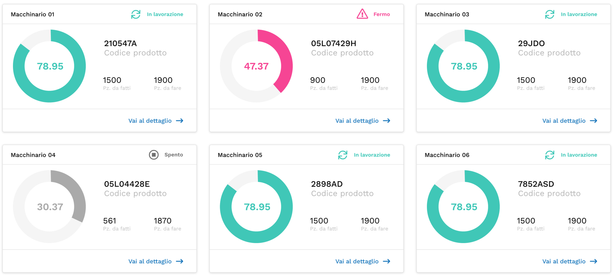This screenshot has height=275, width=614.
Task: Open 'Vai al dettaglio' for Macchinario 01
Action: (x=156, y=121)
